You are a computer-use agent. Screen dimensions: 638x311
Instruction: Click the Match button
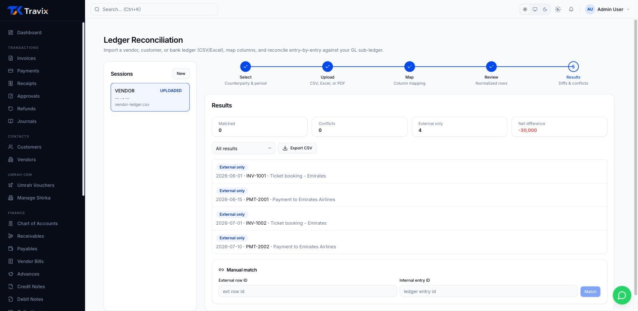[x=590, y=291]
